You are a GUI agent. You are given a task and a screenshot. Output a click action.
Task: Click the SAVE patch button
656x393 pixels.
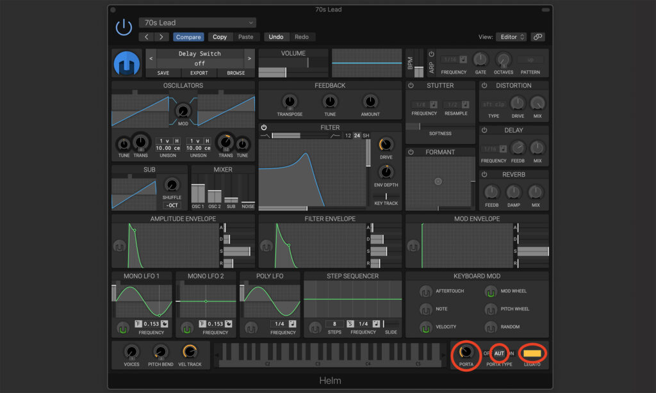(163, 73)
